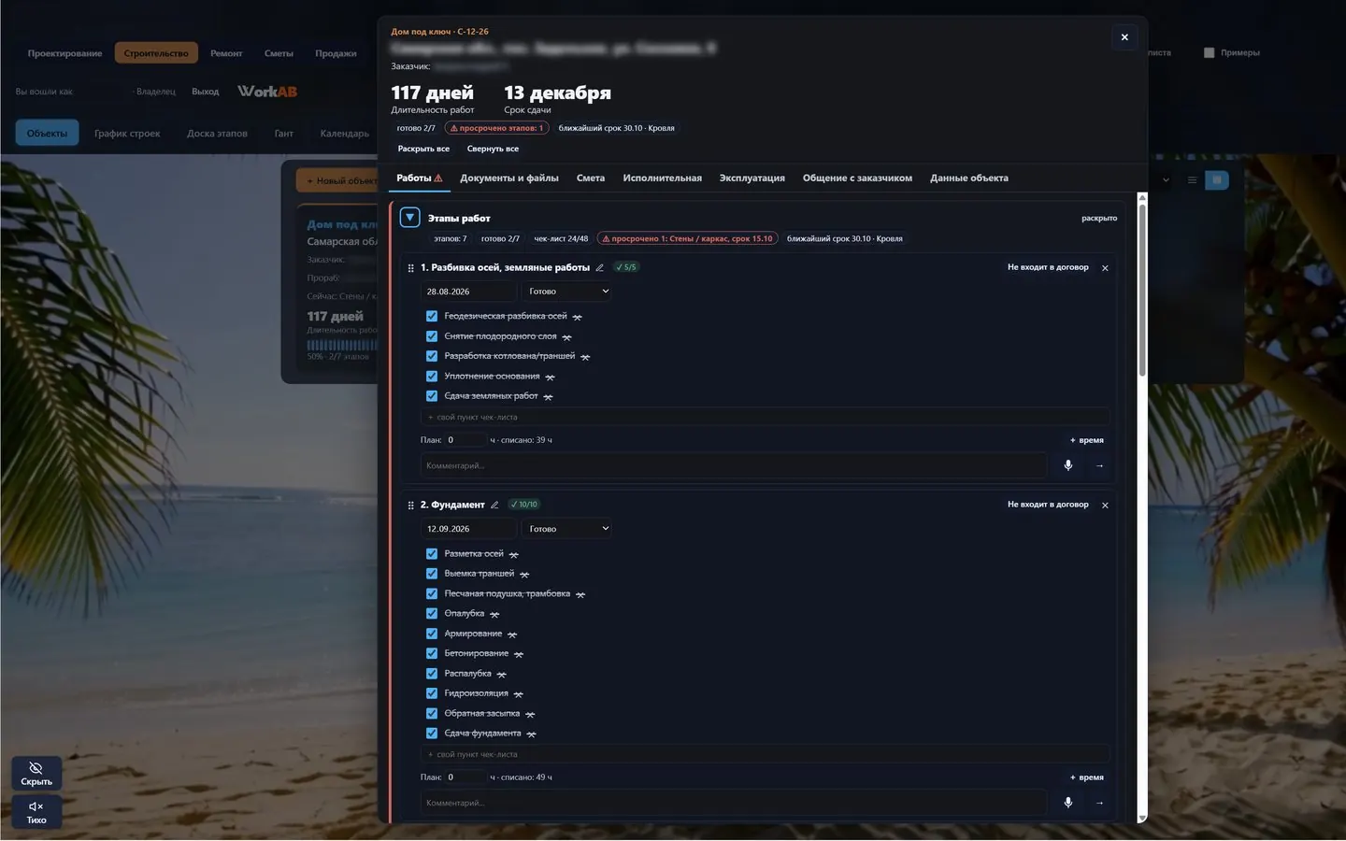Open the Общение с заказчиком tab
Image resolution: width=1346 pixels, height=841 pixels.
pyautogui.click(x=857, y=178)
